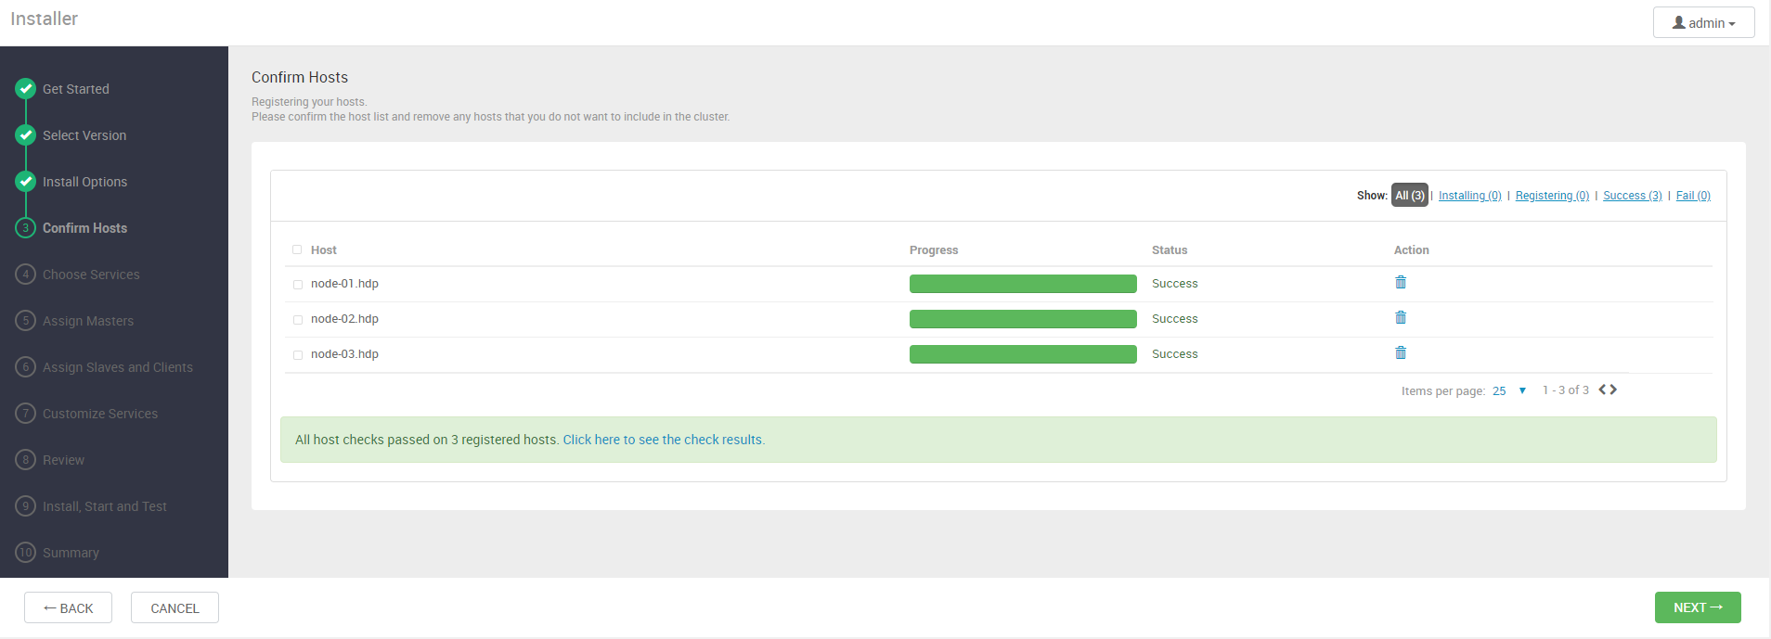This screenshot has height=639, width=1771.
Task: Select Assign Slaves and Clients step
Action: tap(118, 367)
